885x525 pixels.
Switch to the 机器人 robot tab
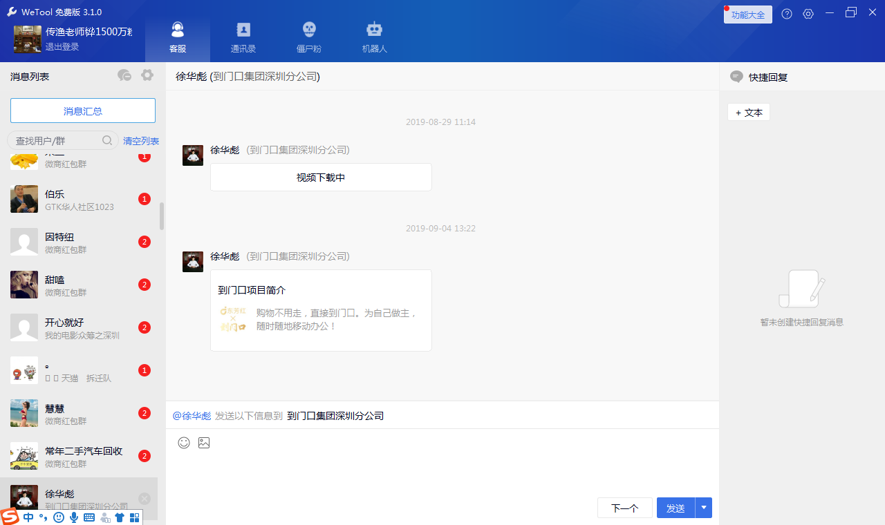click(375, 37)
